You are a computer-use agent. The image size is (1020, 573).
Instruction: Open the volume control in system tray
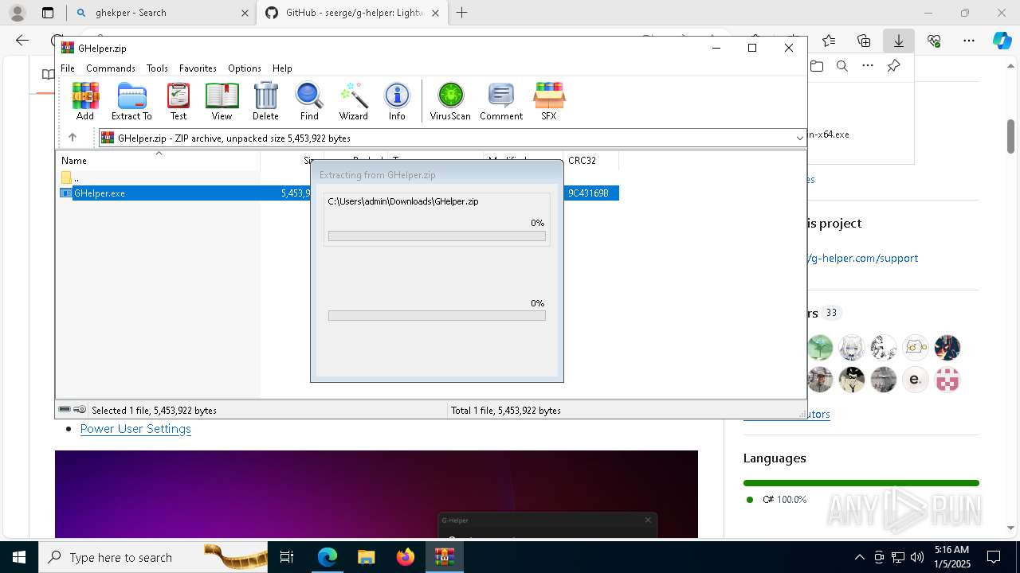pyautogui.click(x=917, y=557)
